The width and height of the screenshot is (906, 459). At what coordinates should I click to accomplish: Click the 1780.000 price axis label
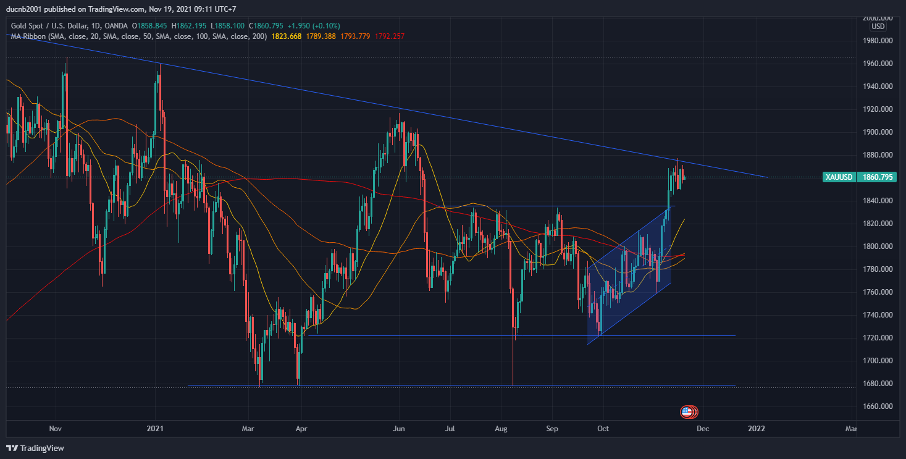877,269
